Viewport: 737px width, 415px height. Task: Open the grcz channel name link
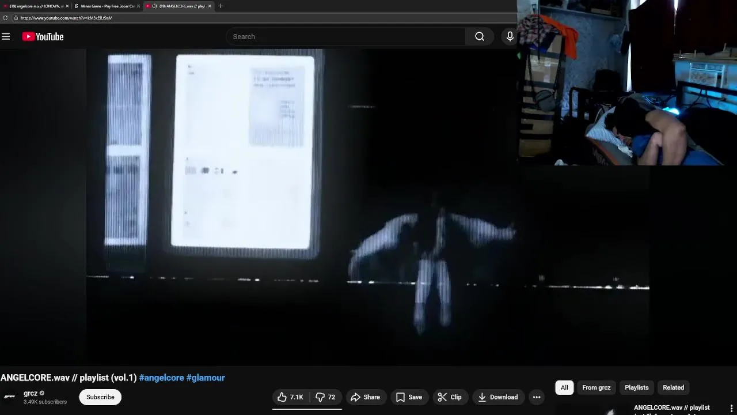(x=31, y=393)
